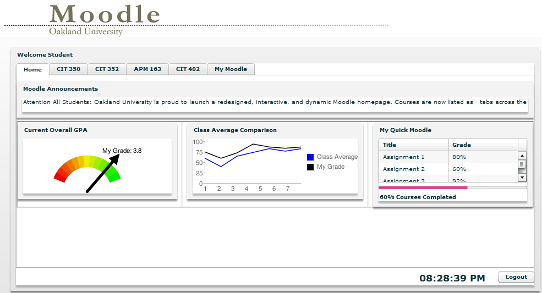Click the GPA gauge needle arrow
Screen dimensions: 542x293
(103, 173)
